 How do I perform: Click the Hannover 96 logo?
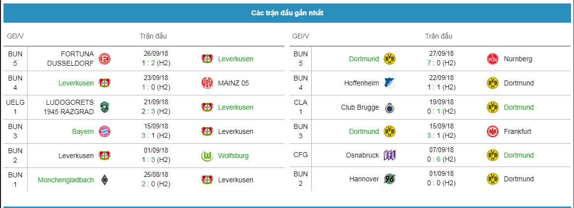[x=390, y=179]
